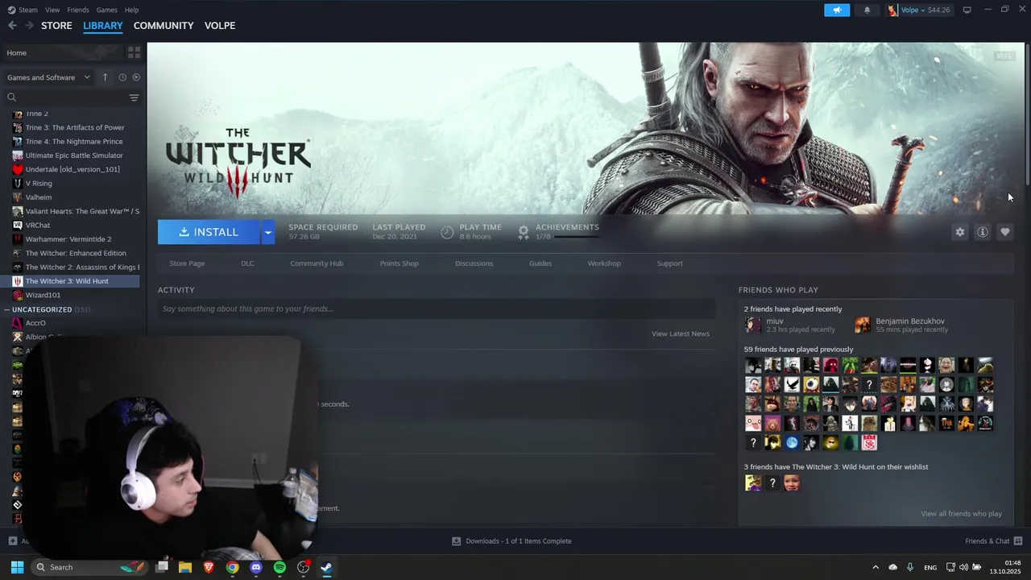Click the activity comment input field

click(436, 309)
